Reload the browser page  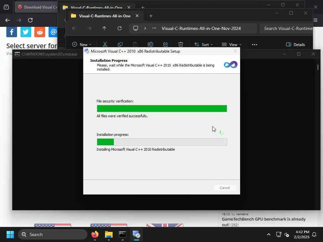pos(30,20)
